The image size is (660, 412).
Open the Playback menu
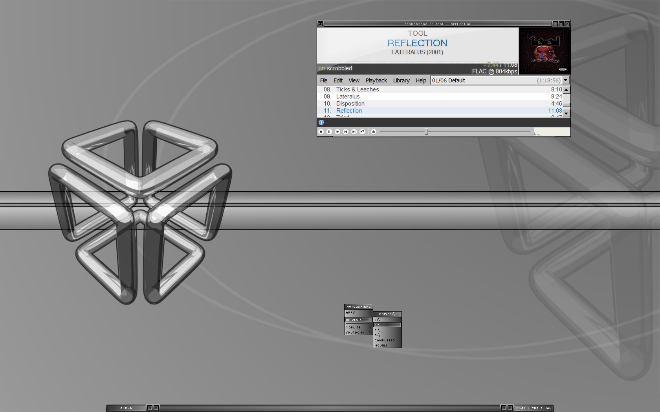(x=376, y=80)
